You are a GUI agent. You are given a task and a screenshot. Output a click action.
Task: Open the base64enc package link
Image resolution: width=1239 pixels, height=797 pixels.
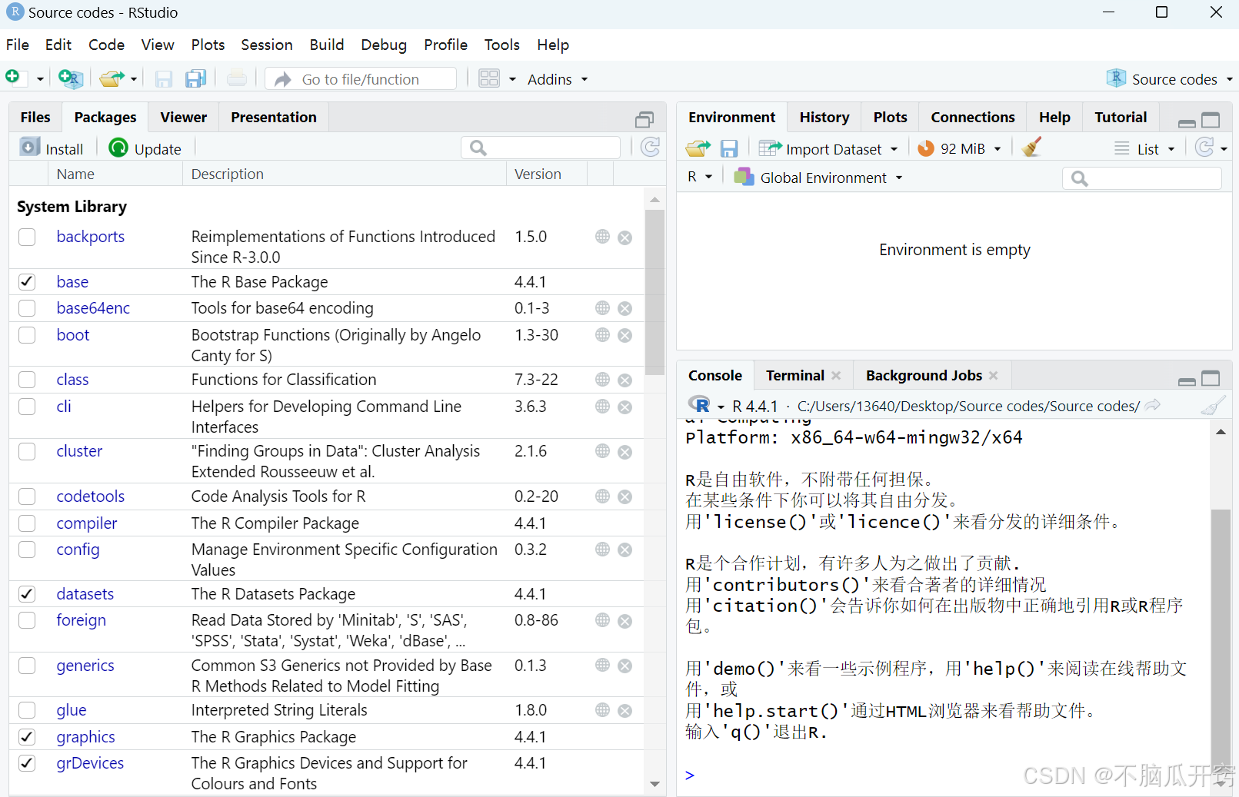point(93,308)
